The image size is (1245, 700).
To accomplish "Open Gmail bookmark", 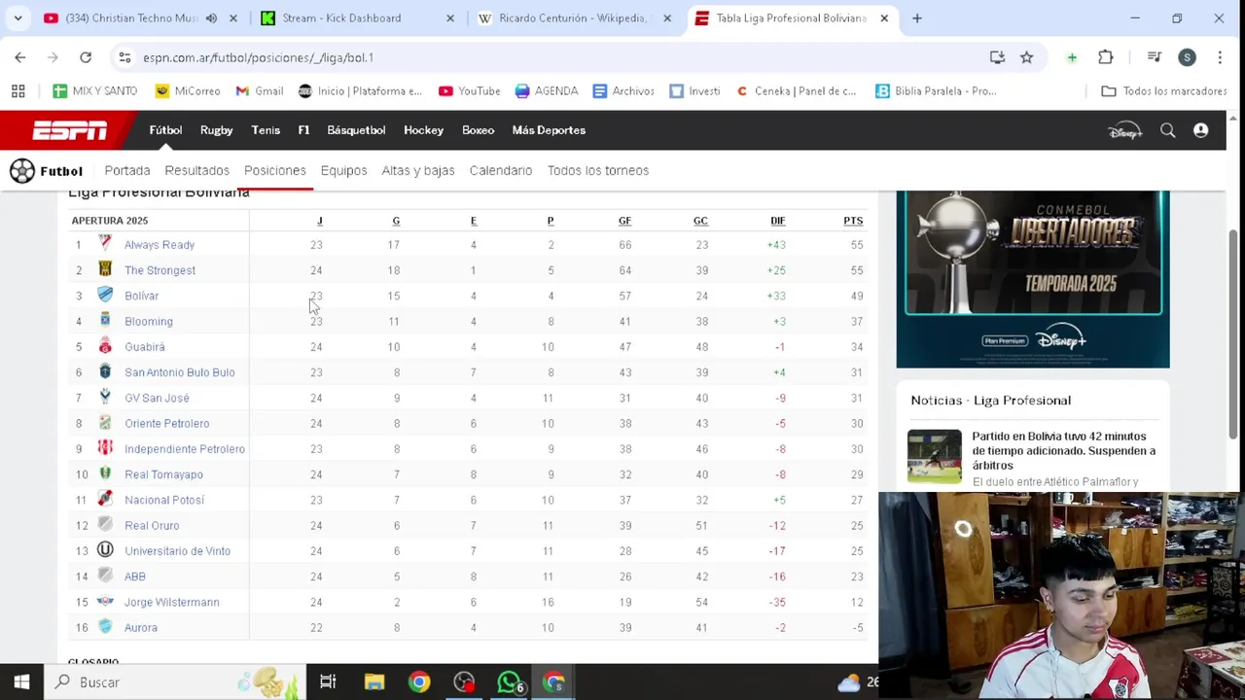I will (x=259, y=91).
